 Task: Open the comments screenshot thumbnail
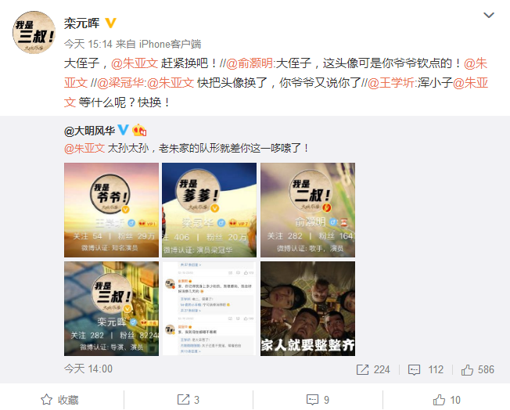pos(209,308)
